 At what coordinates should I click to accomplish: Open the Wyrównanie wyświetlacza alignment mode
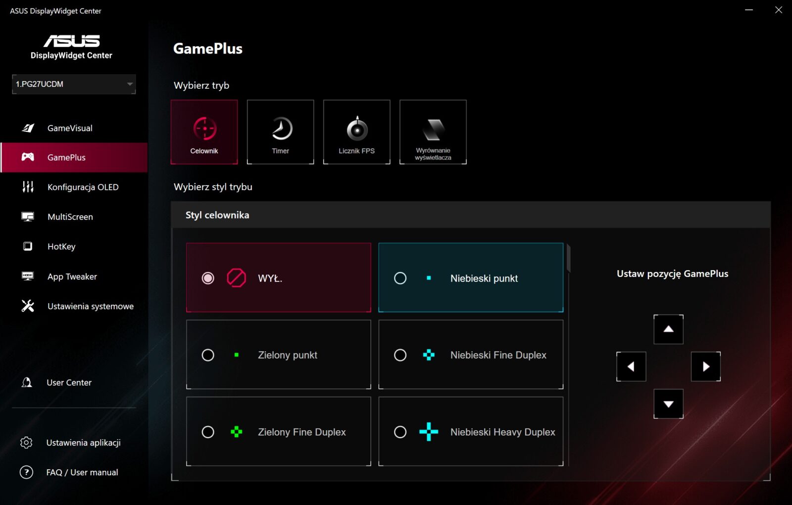point(433,131)
